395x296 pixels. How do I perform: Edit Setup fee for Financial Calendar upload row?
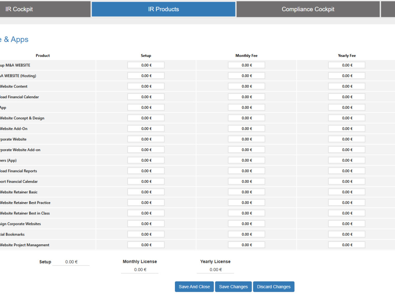click(146, 97)
